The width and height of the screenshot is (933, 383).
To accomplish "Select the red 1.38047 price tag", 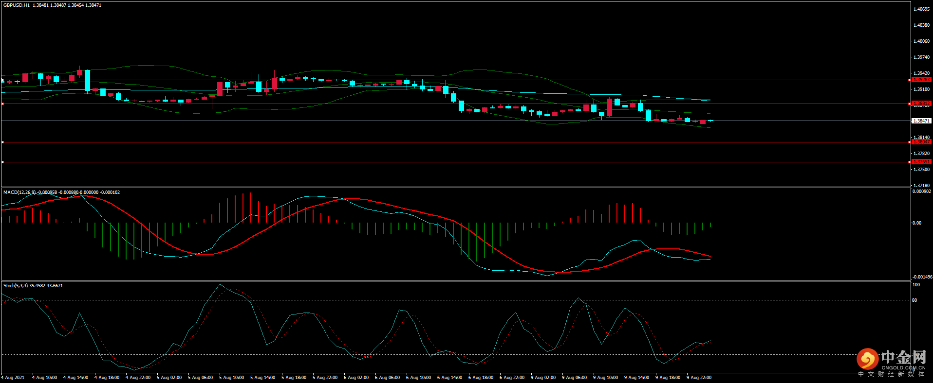I will [921, 142].
